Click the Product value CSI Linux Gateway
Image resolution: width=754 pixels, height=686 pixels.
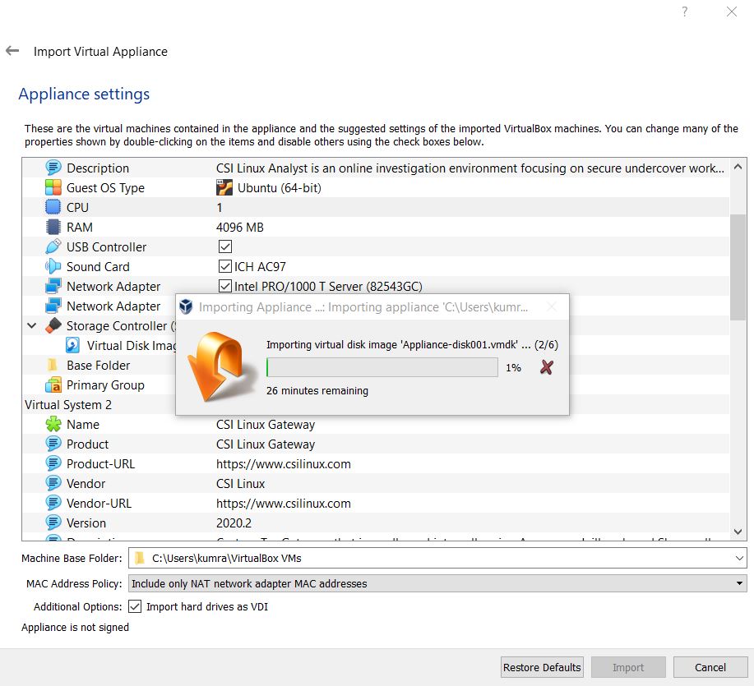[266, 444]
